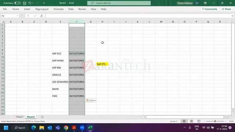Switch to the Insert ribbon tab
The image size is (235, 132).
pyautogui.click(x=27, y=9)
